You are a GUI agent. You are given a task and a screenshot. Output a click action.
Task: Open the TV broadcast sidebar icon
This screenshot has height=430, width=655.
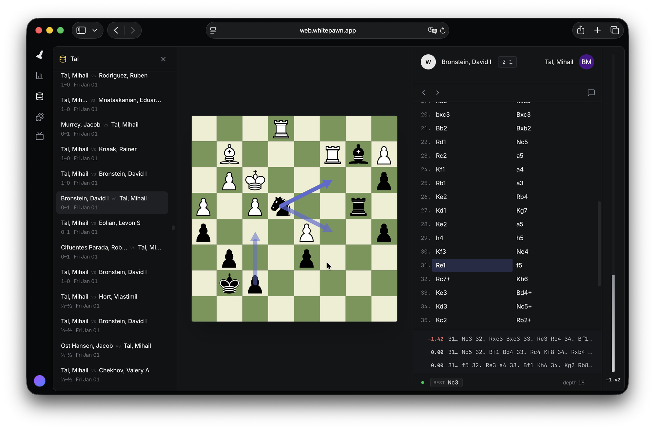[40, 136]
